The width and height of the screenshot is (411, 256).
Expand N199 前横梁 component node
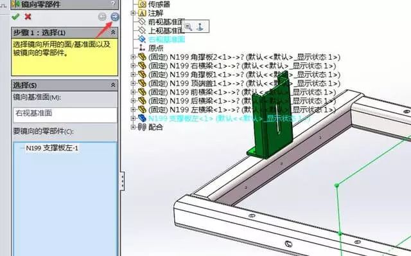pos(133,92)
